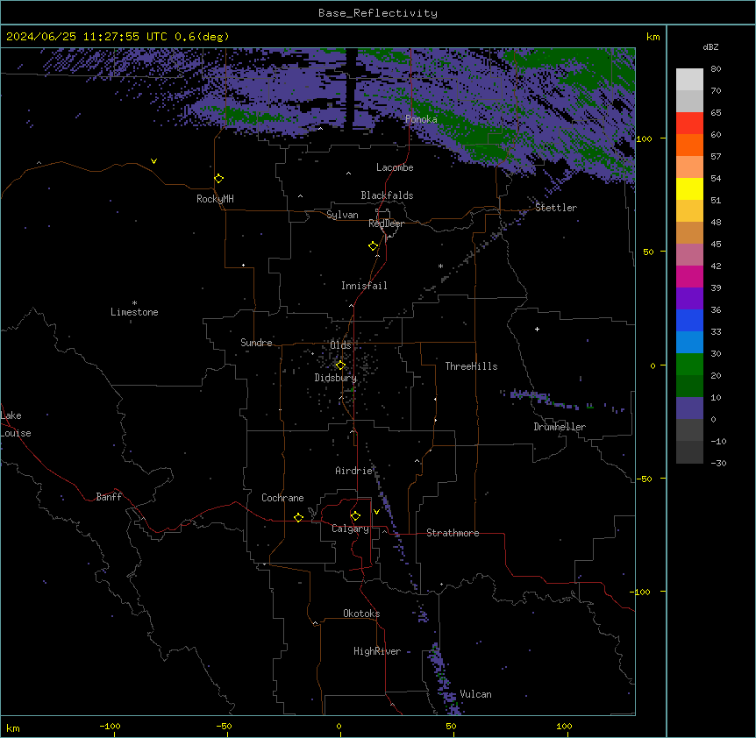Select the Vulcan city label
Image resolution: width=756 pixels, height=738 pixels.
pos(475,694)
